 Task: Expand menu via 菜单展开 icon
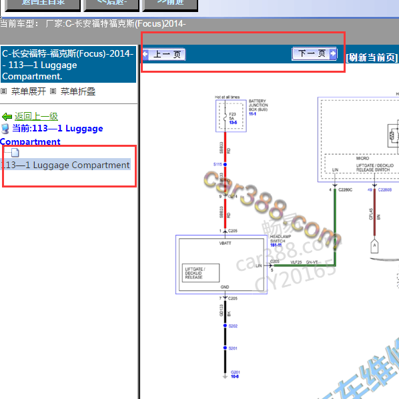tap(3, 91)
